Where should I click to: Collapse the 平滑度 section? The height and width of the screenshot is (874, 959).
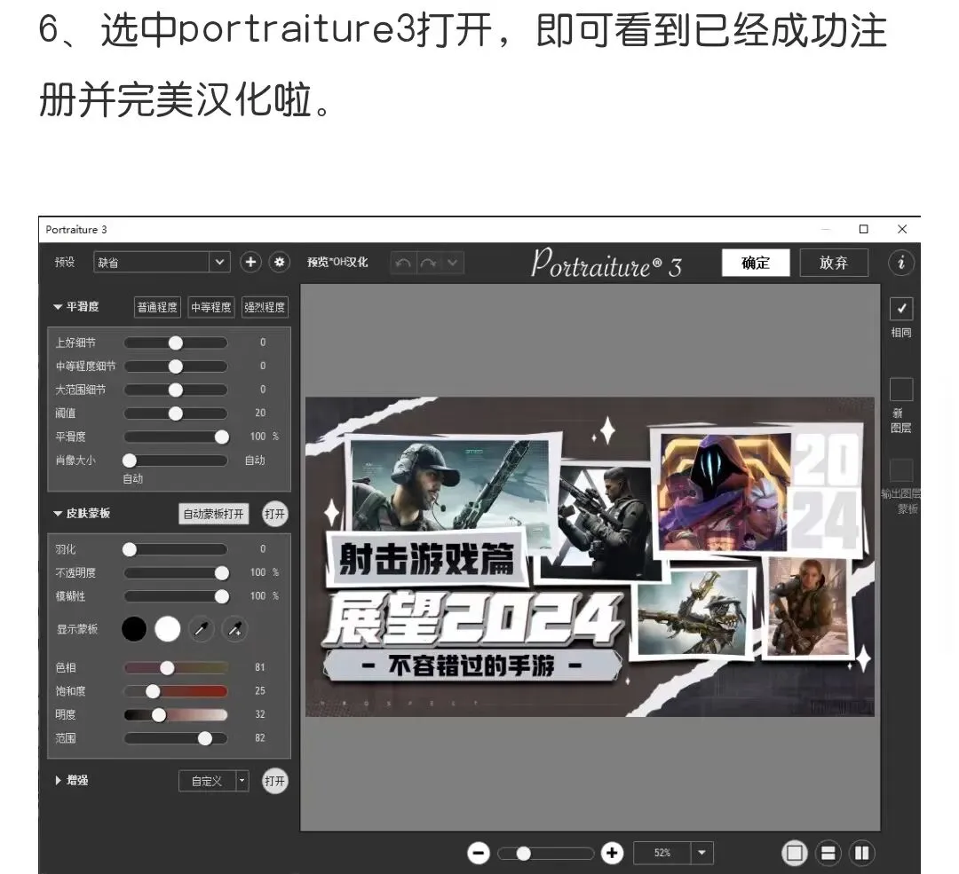pos(58,307)
